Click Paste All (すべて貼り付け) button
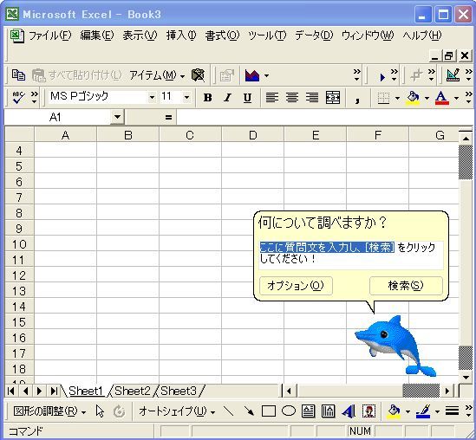 click(x=77, y=75)
